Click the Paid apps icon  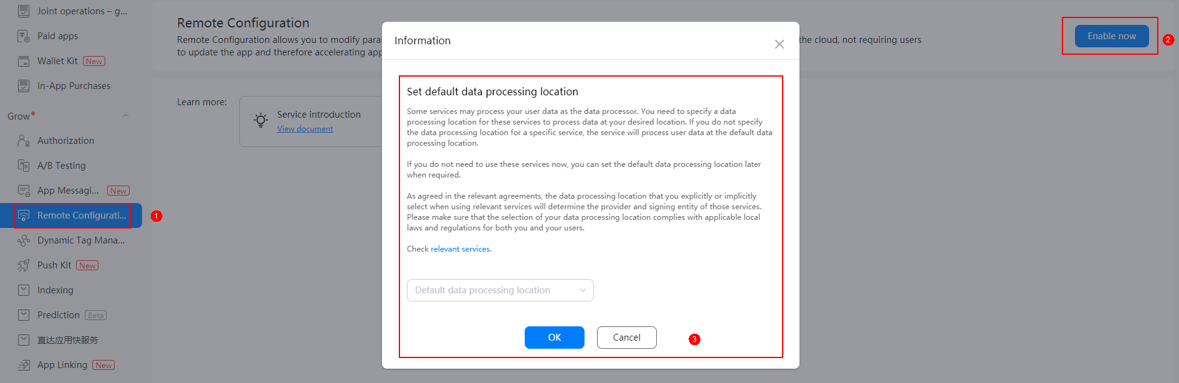pyautogui.click(x=24, y=36)
